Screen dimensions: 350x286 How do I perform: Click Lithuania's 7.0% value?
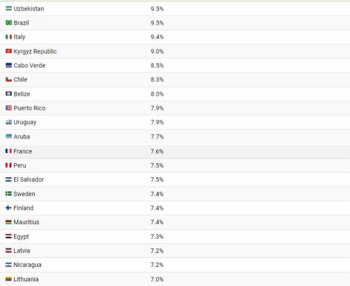pyautogui.click(x=157, y=279)
